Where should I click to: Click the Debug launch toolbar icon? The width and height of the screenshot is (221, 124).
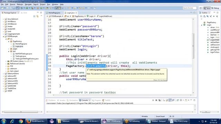click(x=22, y=8)
